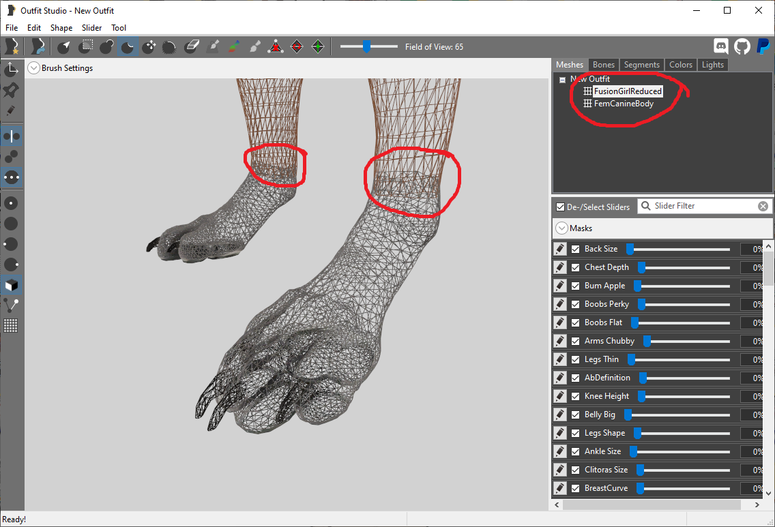This screenshot has height=527, width=775.
Task: Expand the Brush Settings panel
Action: 33,67
